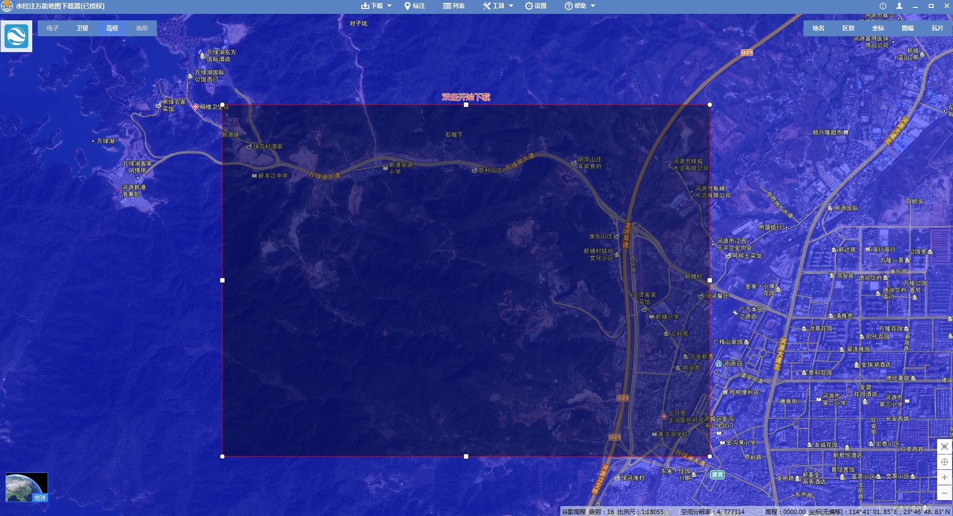Select the 区划 district tab
This screenshot has height=516, width=953.
848,28
